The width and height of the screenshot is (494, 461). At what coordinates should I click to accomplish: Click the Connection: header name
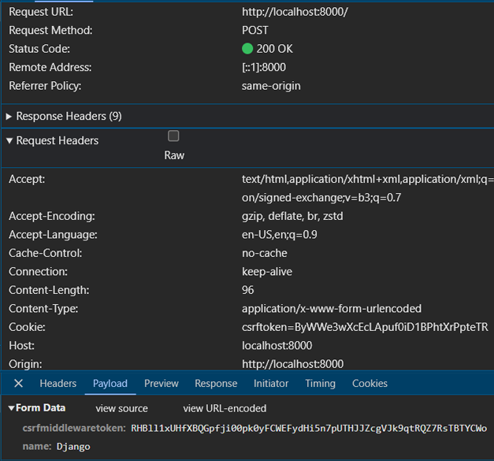tap(38, 272)
